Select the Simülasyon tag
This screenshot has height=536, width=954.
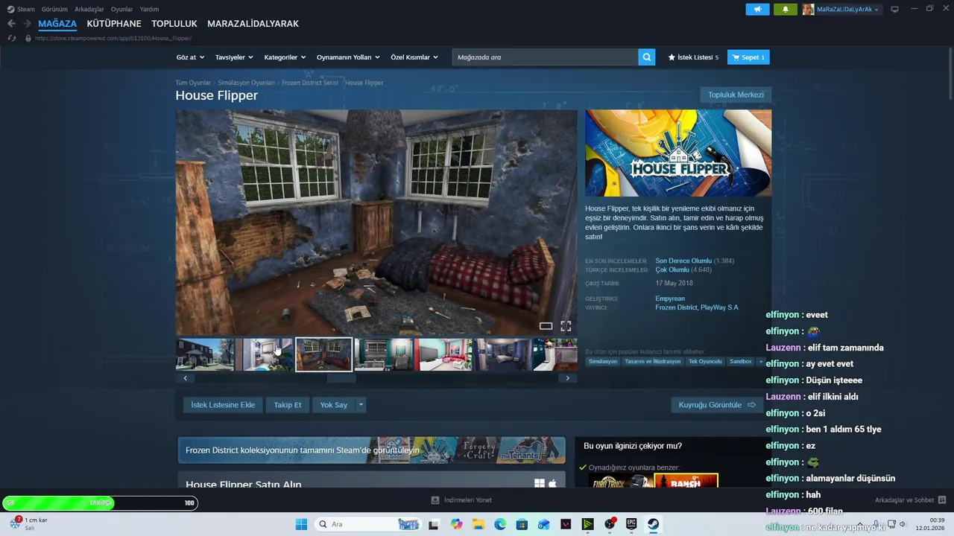click(x=603, y=361)
